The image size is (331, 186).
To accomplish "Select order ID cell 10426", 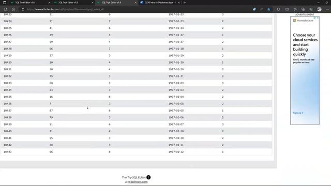I will (x=8, y=35).
